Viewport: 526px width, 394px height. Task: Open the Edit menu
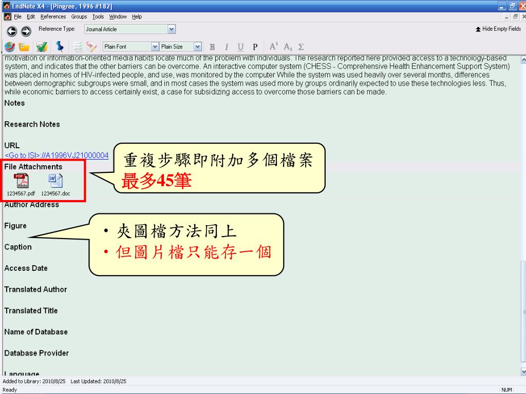coord(31,16)
